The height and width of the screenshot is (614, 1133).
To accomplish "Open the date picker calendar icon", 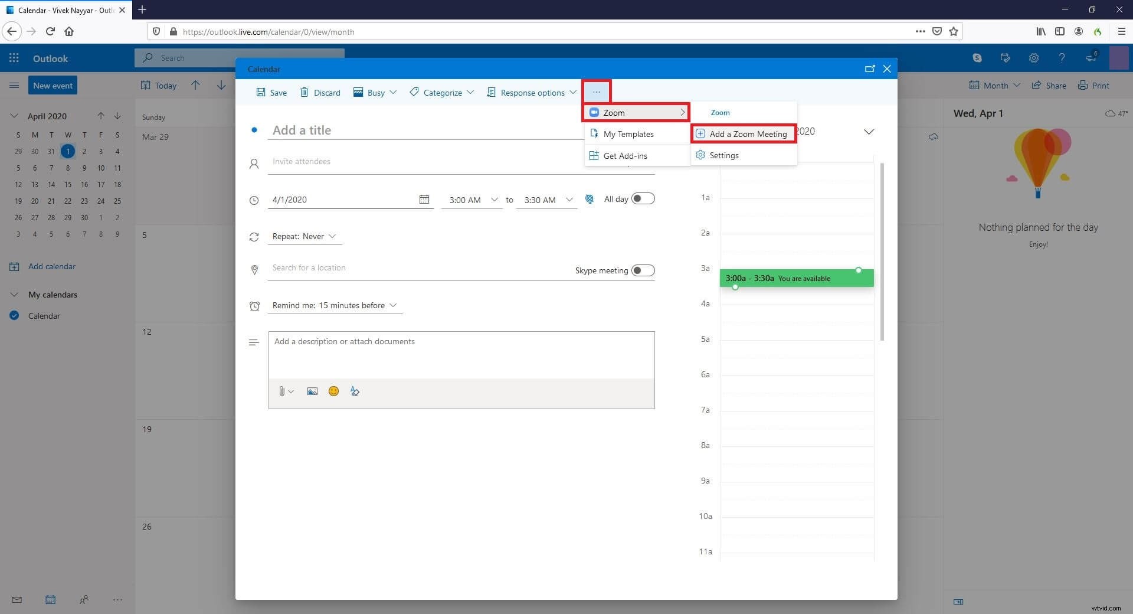I will [424, 200].
